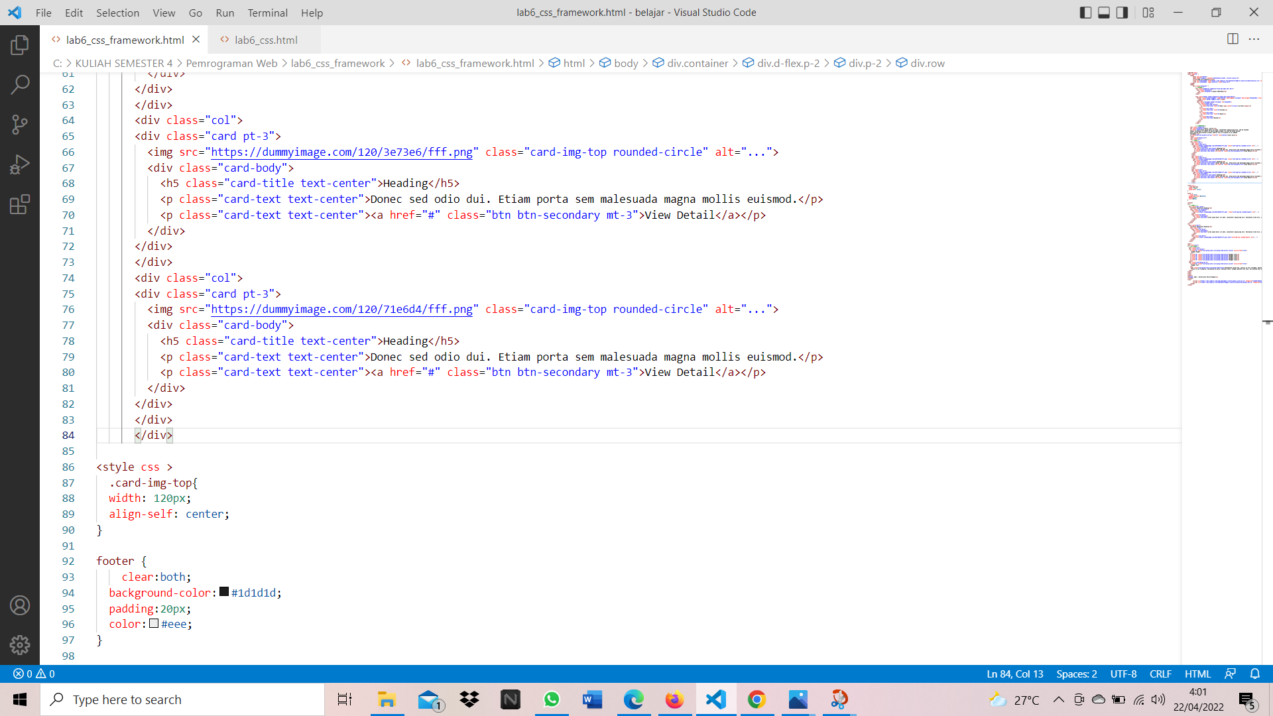Toggle the Secondary Side Bar visibility
1273x716 pixels.
(1122, 13)
